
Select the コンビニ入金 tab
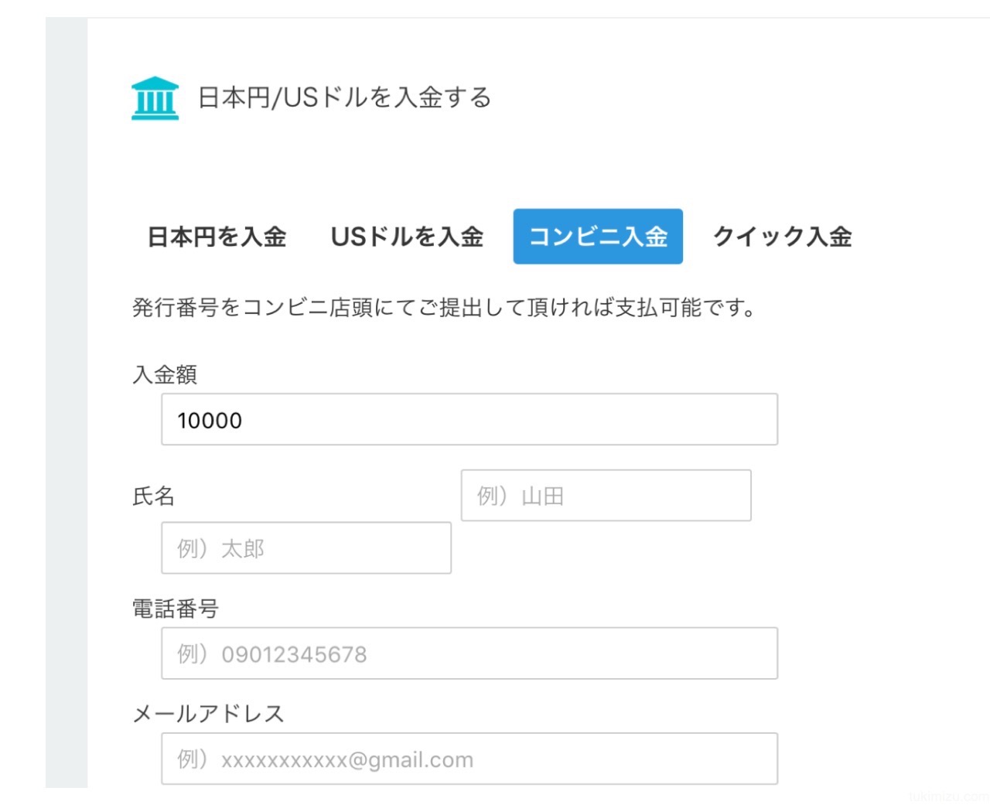[x=598, y=237]
